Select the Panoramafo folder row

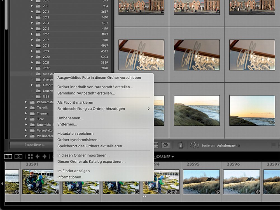[x=32, y=102]
